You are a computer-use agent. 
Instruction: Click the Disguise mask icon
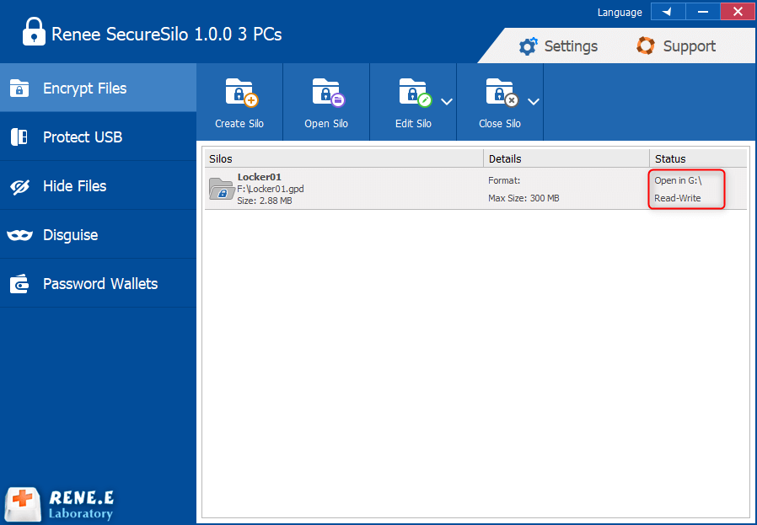point(19,235)
